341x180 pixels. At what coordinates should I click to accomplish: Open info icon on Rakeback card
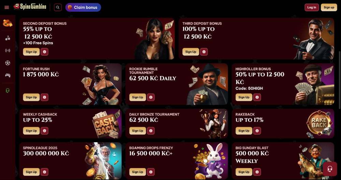tap(257, 131)
